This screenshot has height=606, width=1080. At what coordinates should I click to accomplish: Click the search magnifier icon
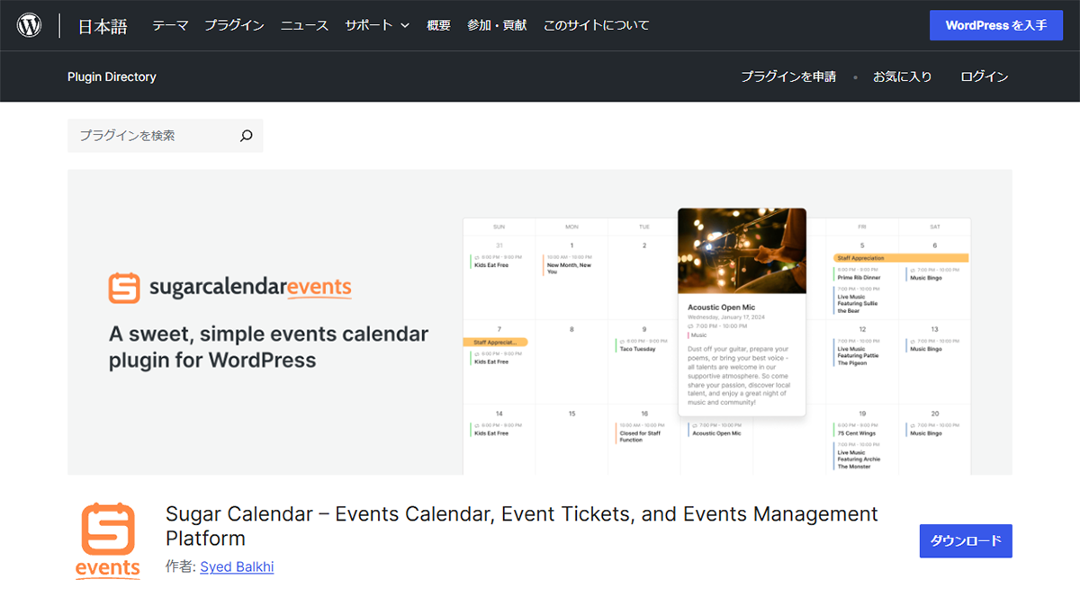click(247, 136)
